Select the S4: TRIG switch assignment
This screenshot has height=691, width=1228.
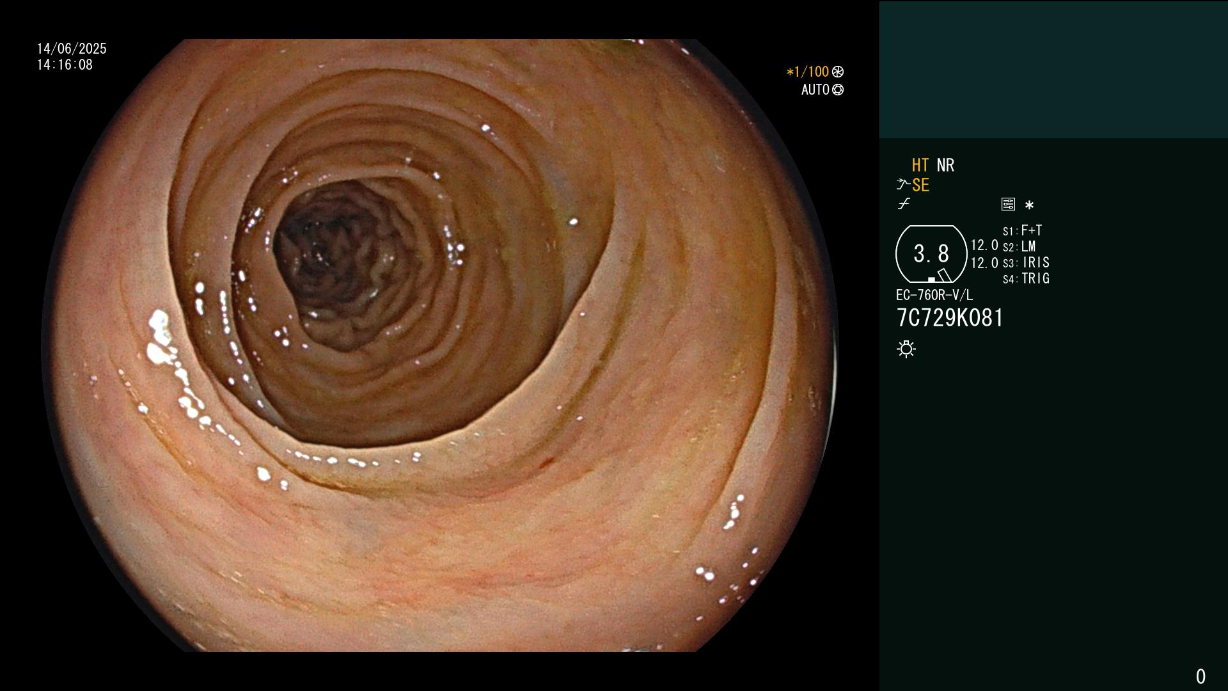point(1026,278)
